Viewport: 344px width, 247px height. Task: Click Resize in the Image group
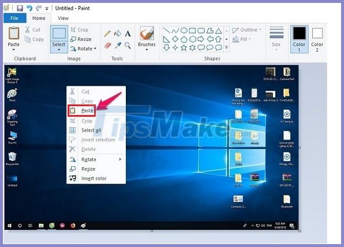click(x=81, y=39)
